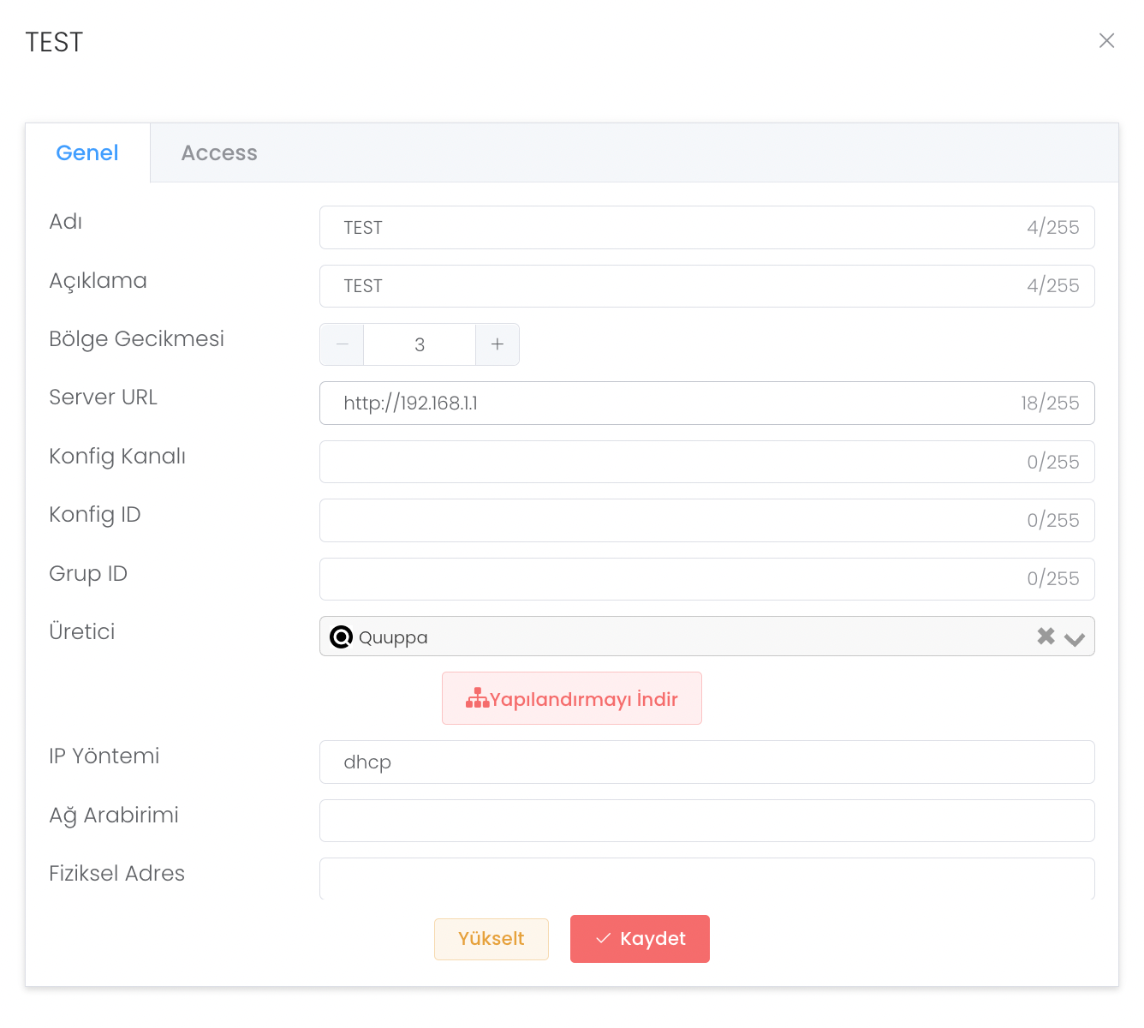Select the Genel tab
Viewport: 1144px width, 1028px height.
click(x=87, y=153)
